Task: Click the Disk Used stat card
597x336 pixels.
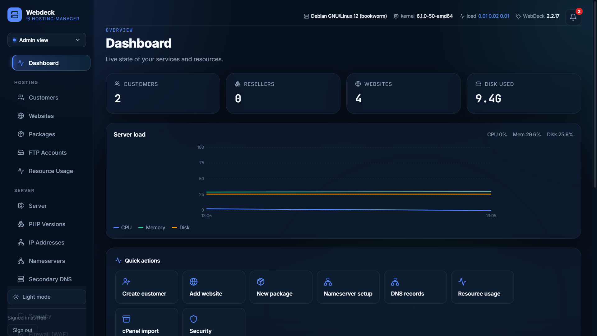Action: tap(524, 94)
